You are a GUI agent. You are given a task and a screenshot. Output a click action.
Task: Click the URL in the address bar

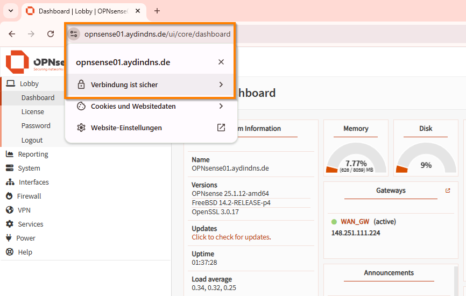click(x=157, y=34)
